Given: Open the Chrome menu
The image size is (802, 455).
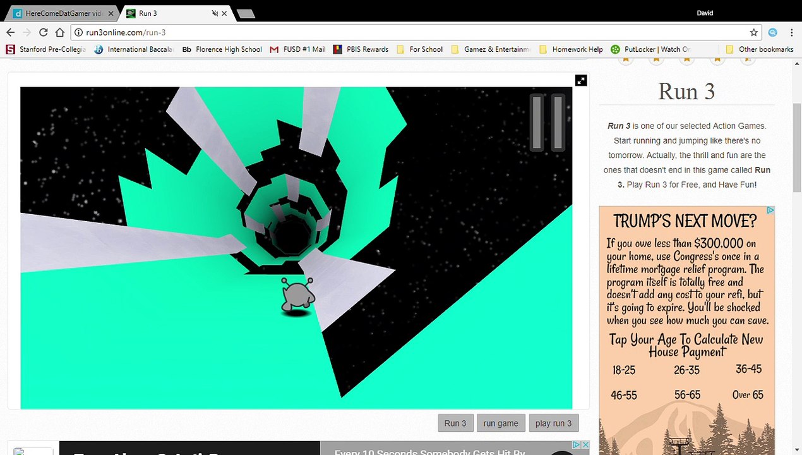Looking at the screenshot, I should 791,32.
